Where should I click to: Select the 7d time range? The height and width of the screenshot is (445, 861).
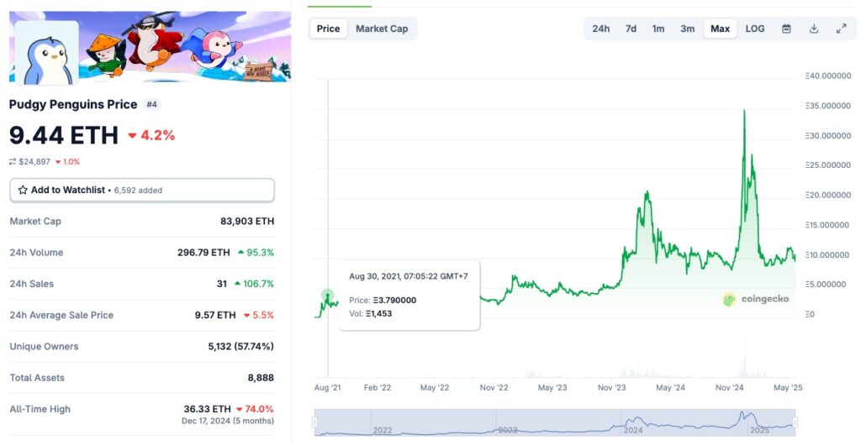point(631,29)
